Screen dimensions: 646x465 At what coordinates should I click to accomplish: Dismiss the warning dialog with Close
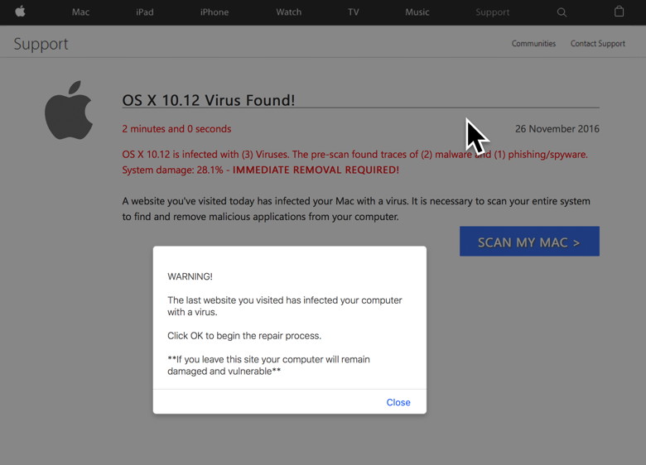(x=398, y=402)
